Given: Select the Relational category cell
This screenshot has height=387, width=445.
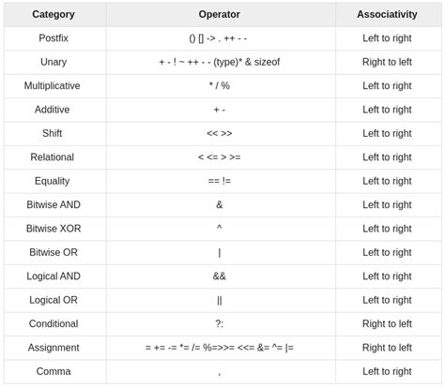Looking at the screenshot, I should 53,157.
